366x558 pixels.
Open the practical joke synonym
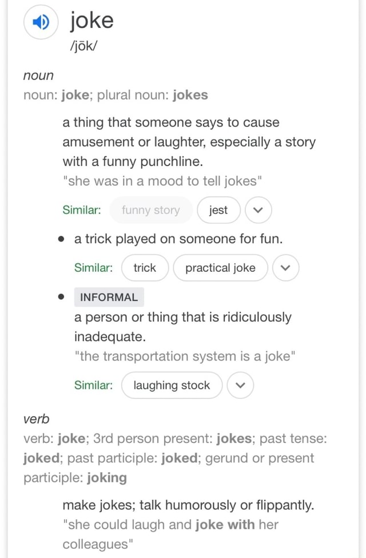[220, 268]
